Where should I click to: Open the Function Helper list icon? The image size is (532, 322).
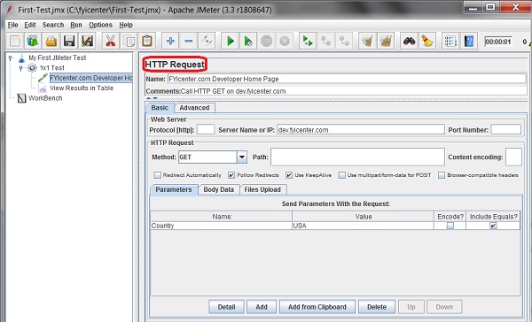click(x=450, y=42)
